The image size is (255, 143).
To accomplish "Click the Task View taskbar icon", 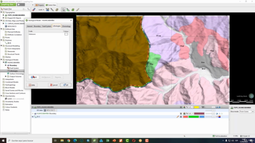I will [x=55, y=141].
